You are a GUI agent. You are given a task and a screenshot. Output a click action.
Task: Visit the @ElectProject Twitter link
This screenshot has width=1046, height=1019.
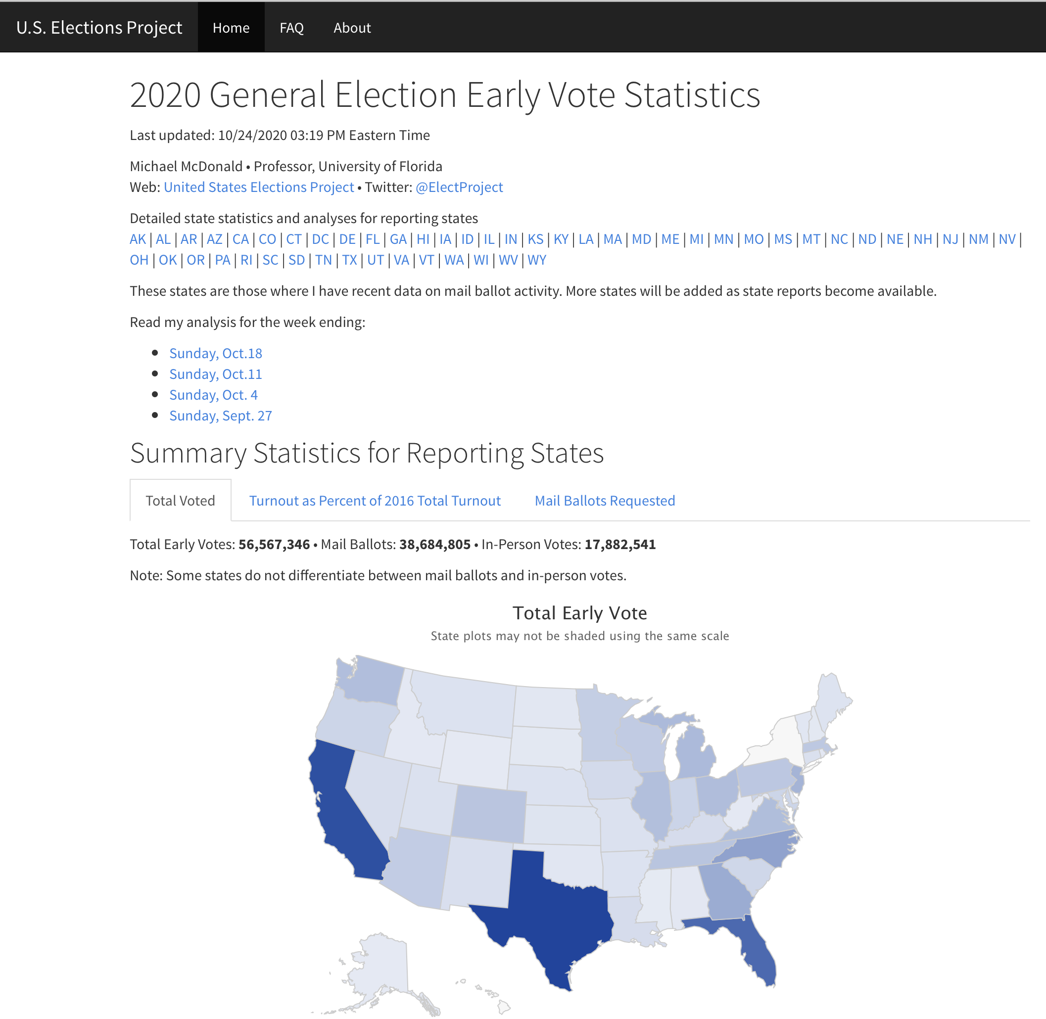(459, 187)
